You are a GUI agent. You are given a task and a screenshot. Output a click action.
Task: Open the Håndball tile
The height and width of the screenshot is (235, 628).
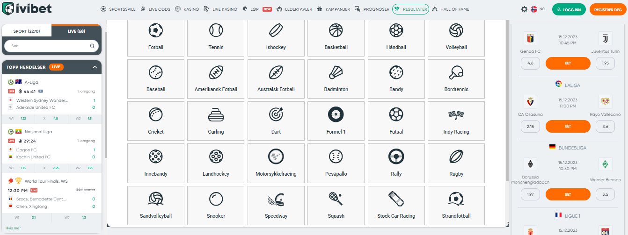coord(396,38)
